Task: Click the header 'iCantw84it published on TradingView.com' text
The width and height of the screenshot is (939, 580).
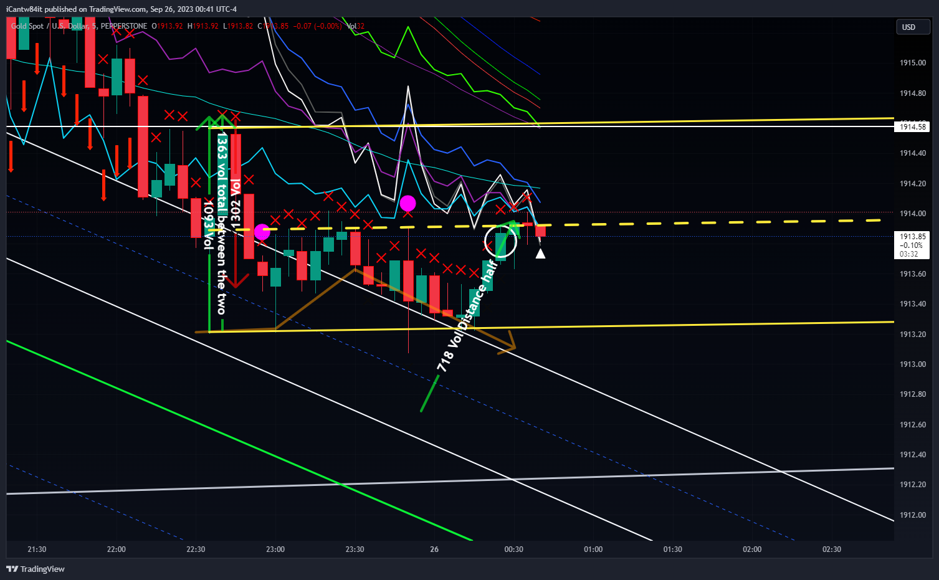Action: click(x=77, y=9)
